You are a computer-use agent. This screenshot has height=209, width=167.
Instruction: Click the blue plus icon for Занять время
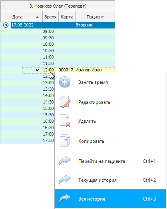pyautogui.click(x=65, y=82)
